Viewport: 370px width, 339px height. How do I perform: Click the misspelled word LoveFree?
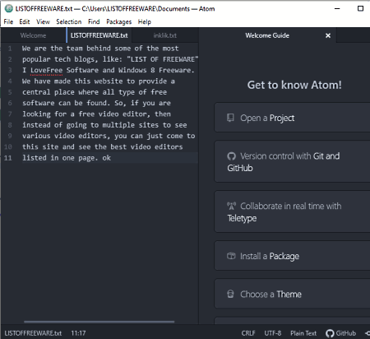click(46, 70)
